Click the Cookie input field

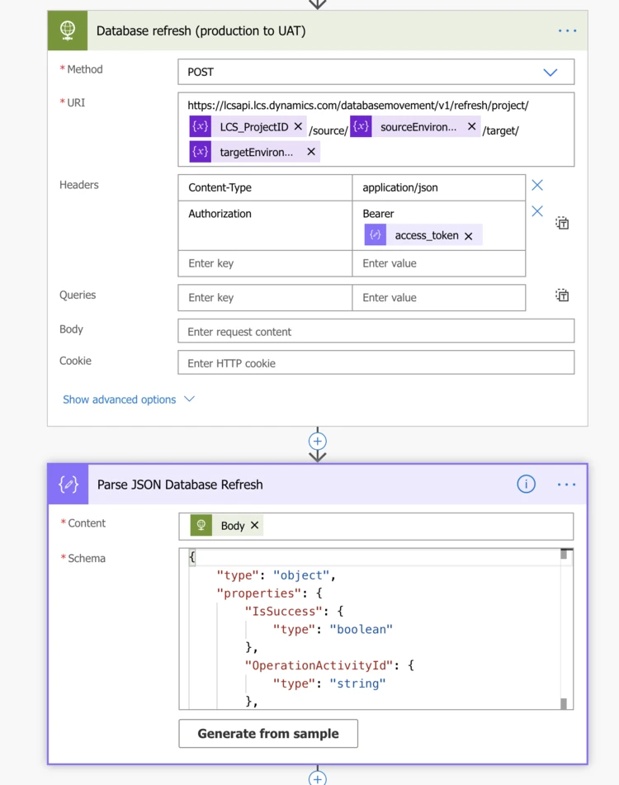tap(376, 363)
